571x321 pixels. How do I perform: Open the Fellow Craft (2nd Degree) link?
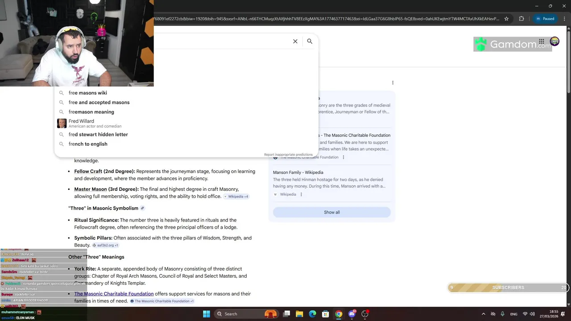tap(104, 171)
